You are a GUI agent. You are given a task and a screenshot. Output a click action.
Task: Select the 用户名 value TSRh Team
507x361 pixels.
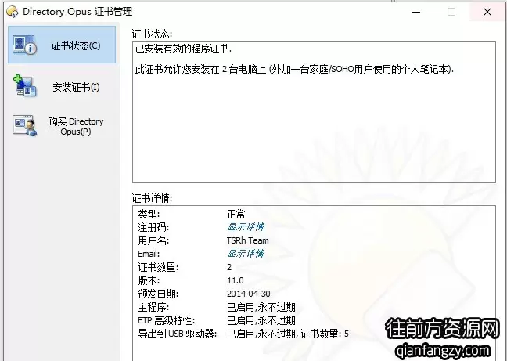pos(248,240)
